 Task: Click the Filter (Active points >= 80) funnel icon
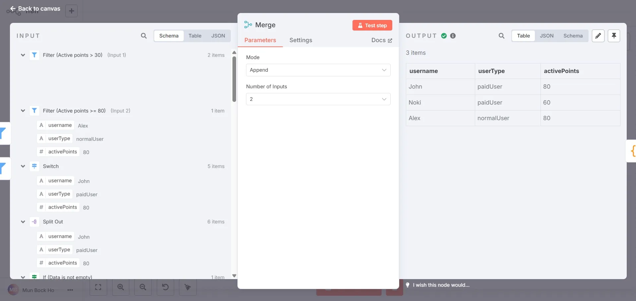pos(34,111)
